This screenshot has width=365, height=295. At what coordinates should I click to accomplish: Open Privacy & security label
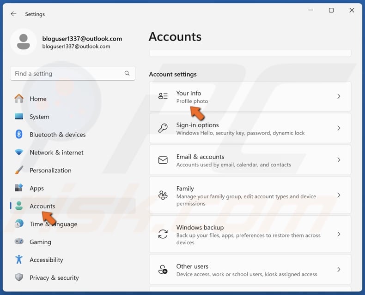tap(54, 277)
